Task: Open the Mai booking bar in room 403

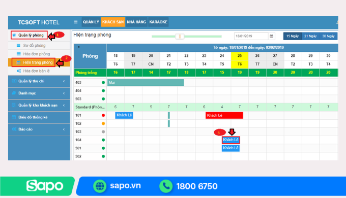Action: click(x=146, y=83)
